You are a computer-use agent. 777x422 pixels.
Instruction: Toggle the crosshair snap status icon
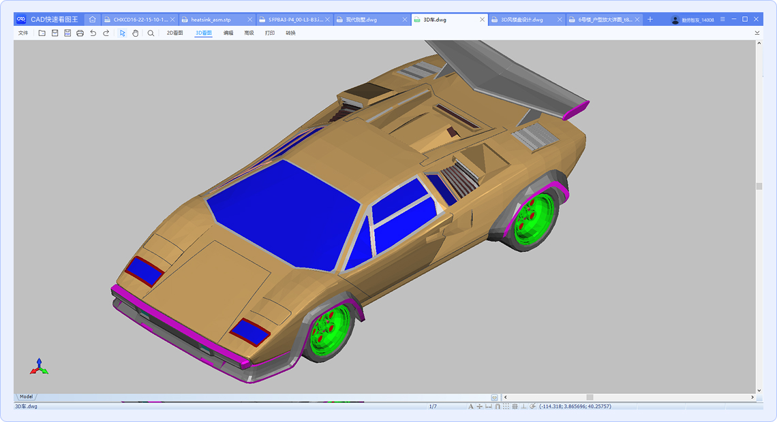pyautogui.click(x=479, y=406)
